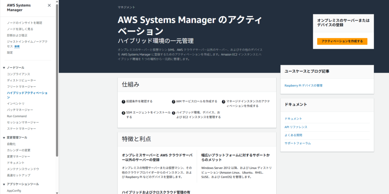Open インベントリ in sidebar
This screenshot has width=389, height=194.
click(16, 103)
